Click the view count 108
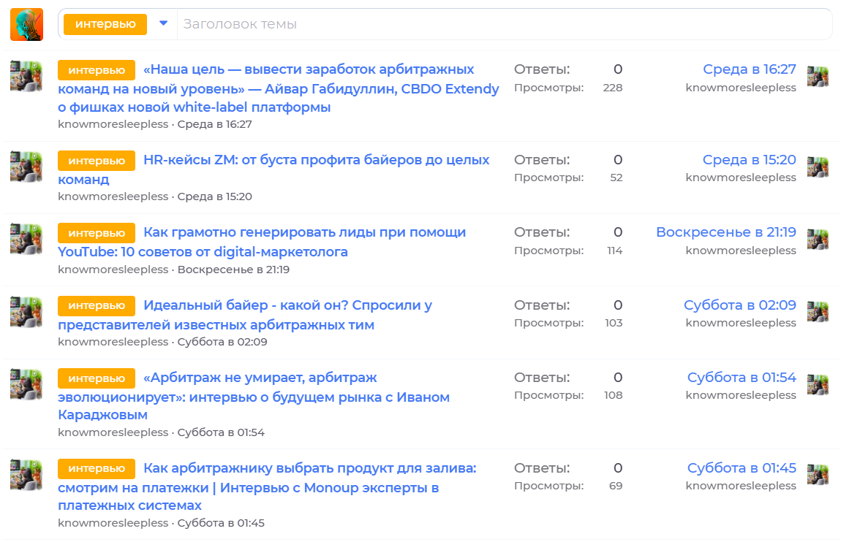 [x=614, y=395]
